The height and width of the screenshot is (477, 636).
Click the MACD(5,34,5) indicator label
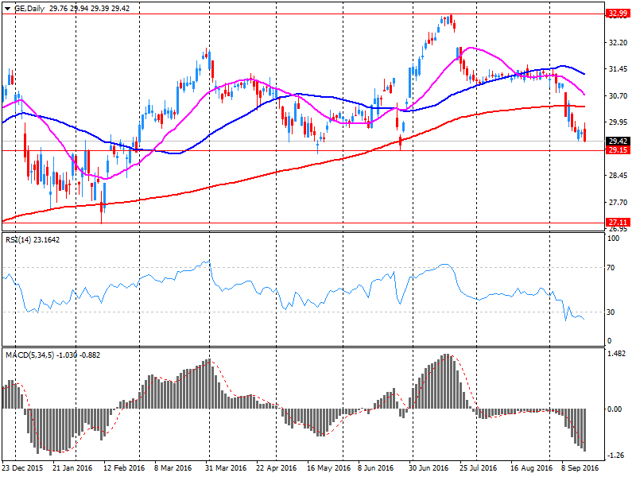[x=52, y=355]
